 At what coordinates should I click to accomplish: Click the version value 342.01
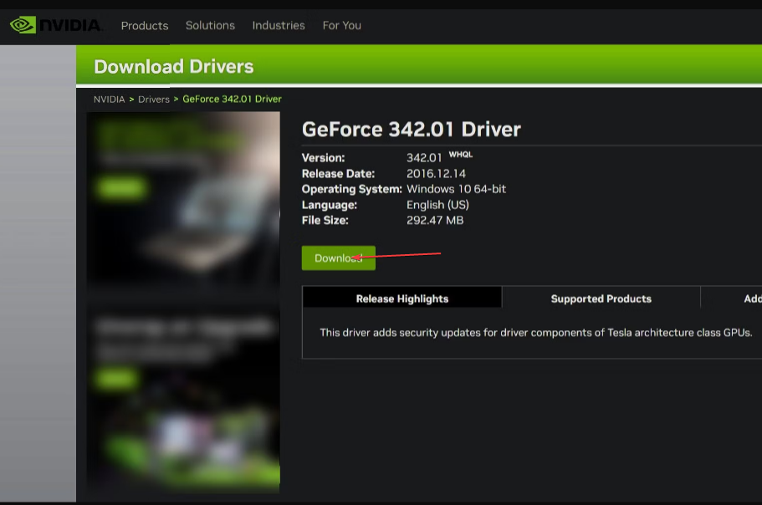click(424, 158)
